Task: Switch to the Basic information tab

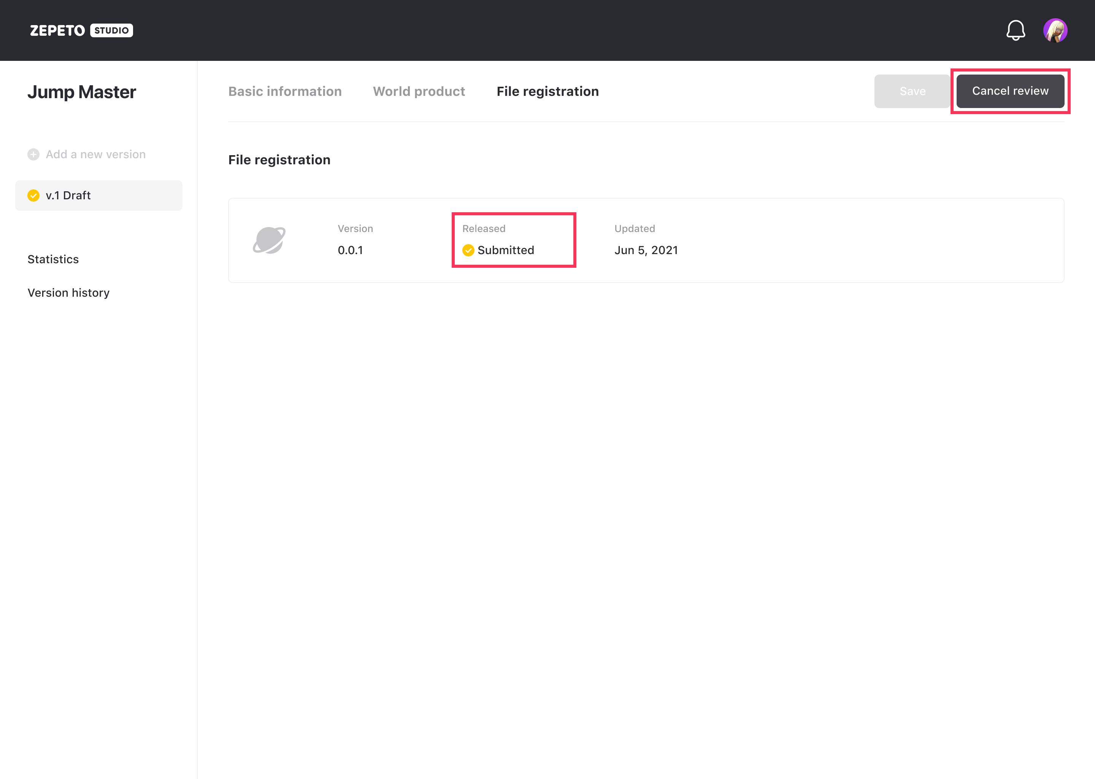Action: 285,91
